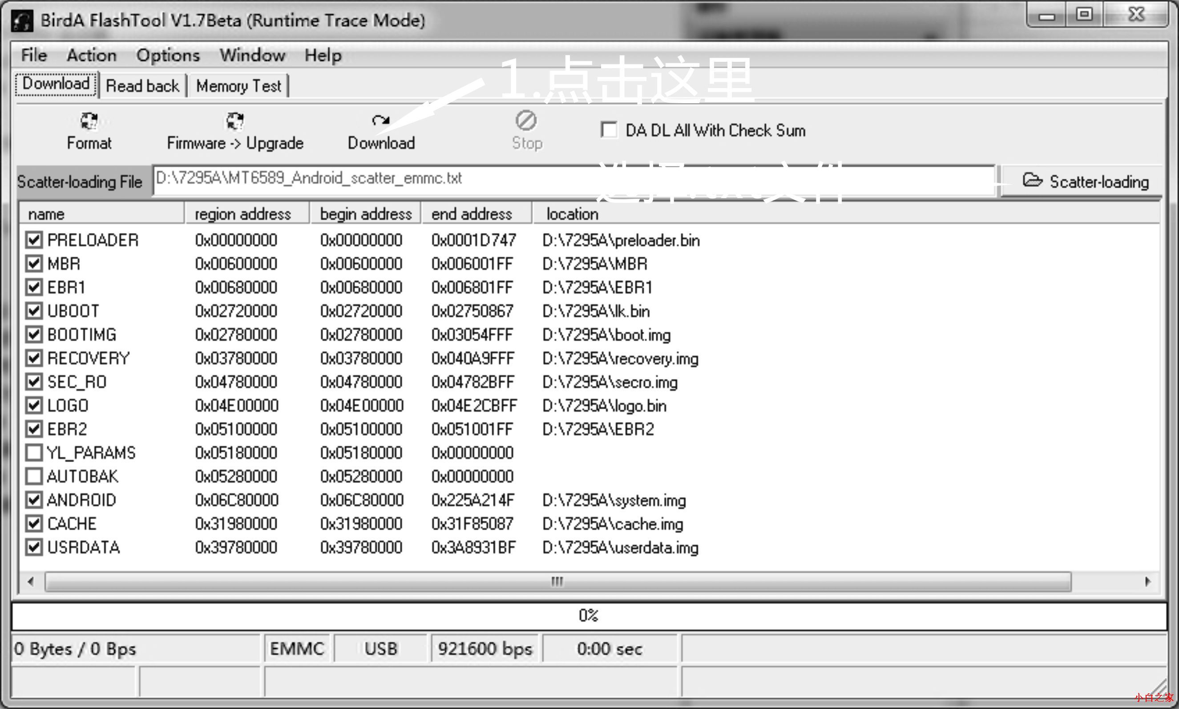Screen dimensions: 1179x709
Task: Uncheck the ANDROID partition checkbox
Action: pyautogui.click(x=34, y=500)
